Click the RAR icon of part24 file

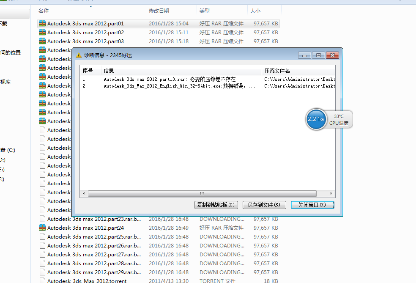42,228
